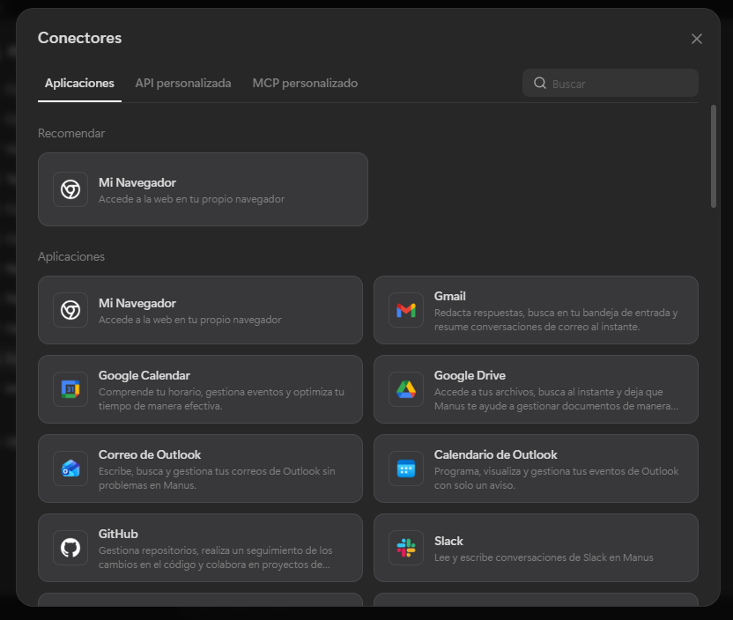Click the Google Calendar icon
The width and height of the screenshot is (733, 620).
(x=70, y=389)
